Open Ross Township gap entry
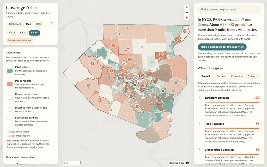The width and height of the screenshot is (267, 167). 229,132
